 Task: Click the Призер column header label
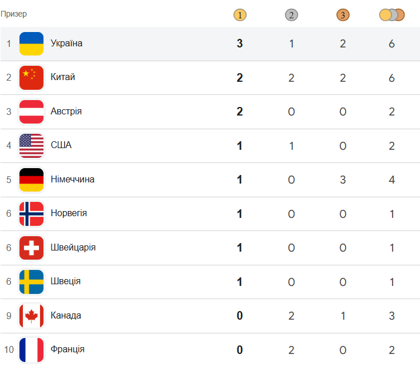(x=13, y=14)
